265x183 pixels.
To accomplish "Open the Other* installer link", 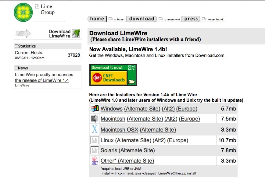I will (108, 161).
